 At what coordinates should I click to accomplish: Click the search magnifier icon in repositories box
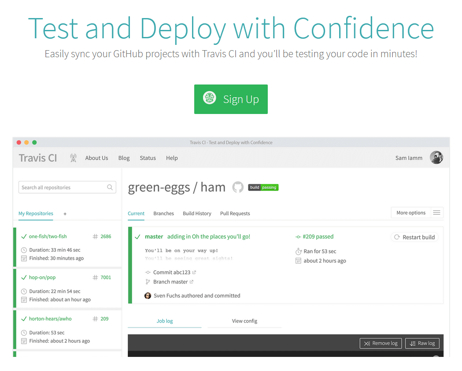pyautogui.click(x=110, y=187)
